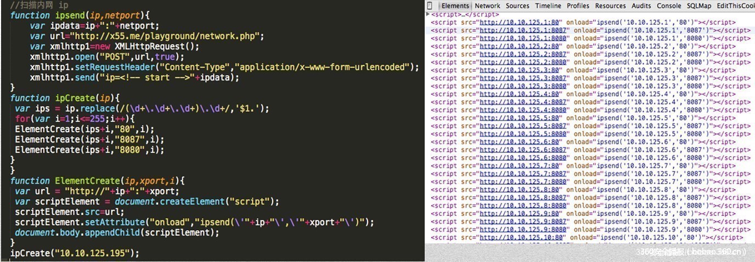
Task: Click the document.body.appendChild(scriptElement) line
Action: point(117,233)
